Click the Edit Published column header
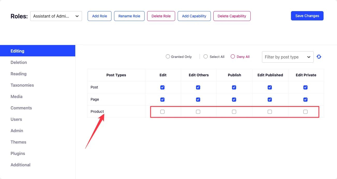 (270, 75)
